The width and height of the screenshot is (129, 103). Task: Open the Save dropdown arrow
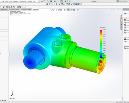point(53,1)
